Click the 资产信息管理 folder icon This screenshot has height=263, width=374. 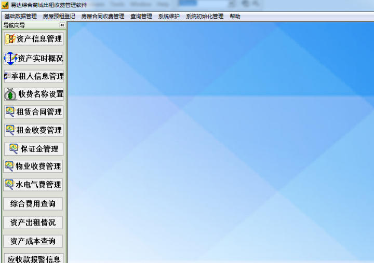(10, 39)
